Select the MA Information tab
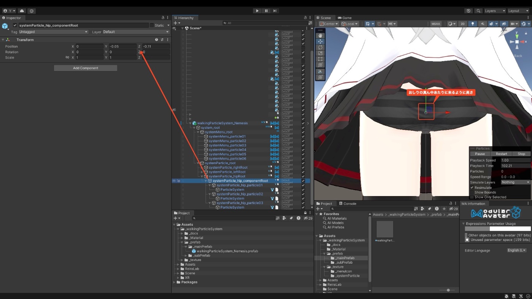The height and width of the screenshot is (299, 532). (x=473, y=204)
